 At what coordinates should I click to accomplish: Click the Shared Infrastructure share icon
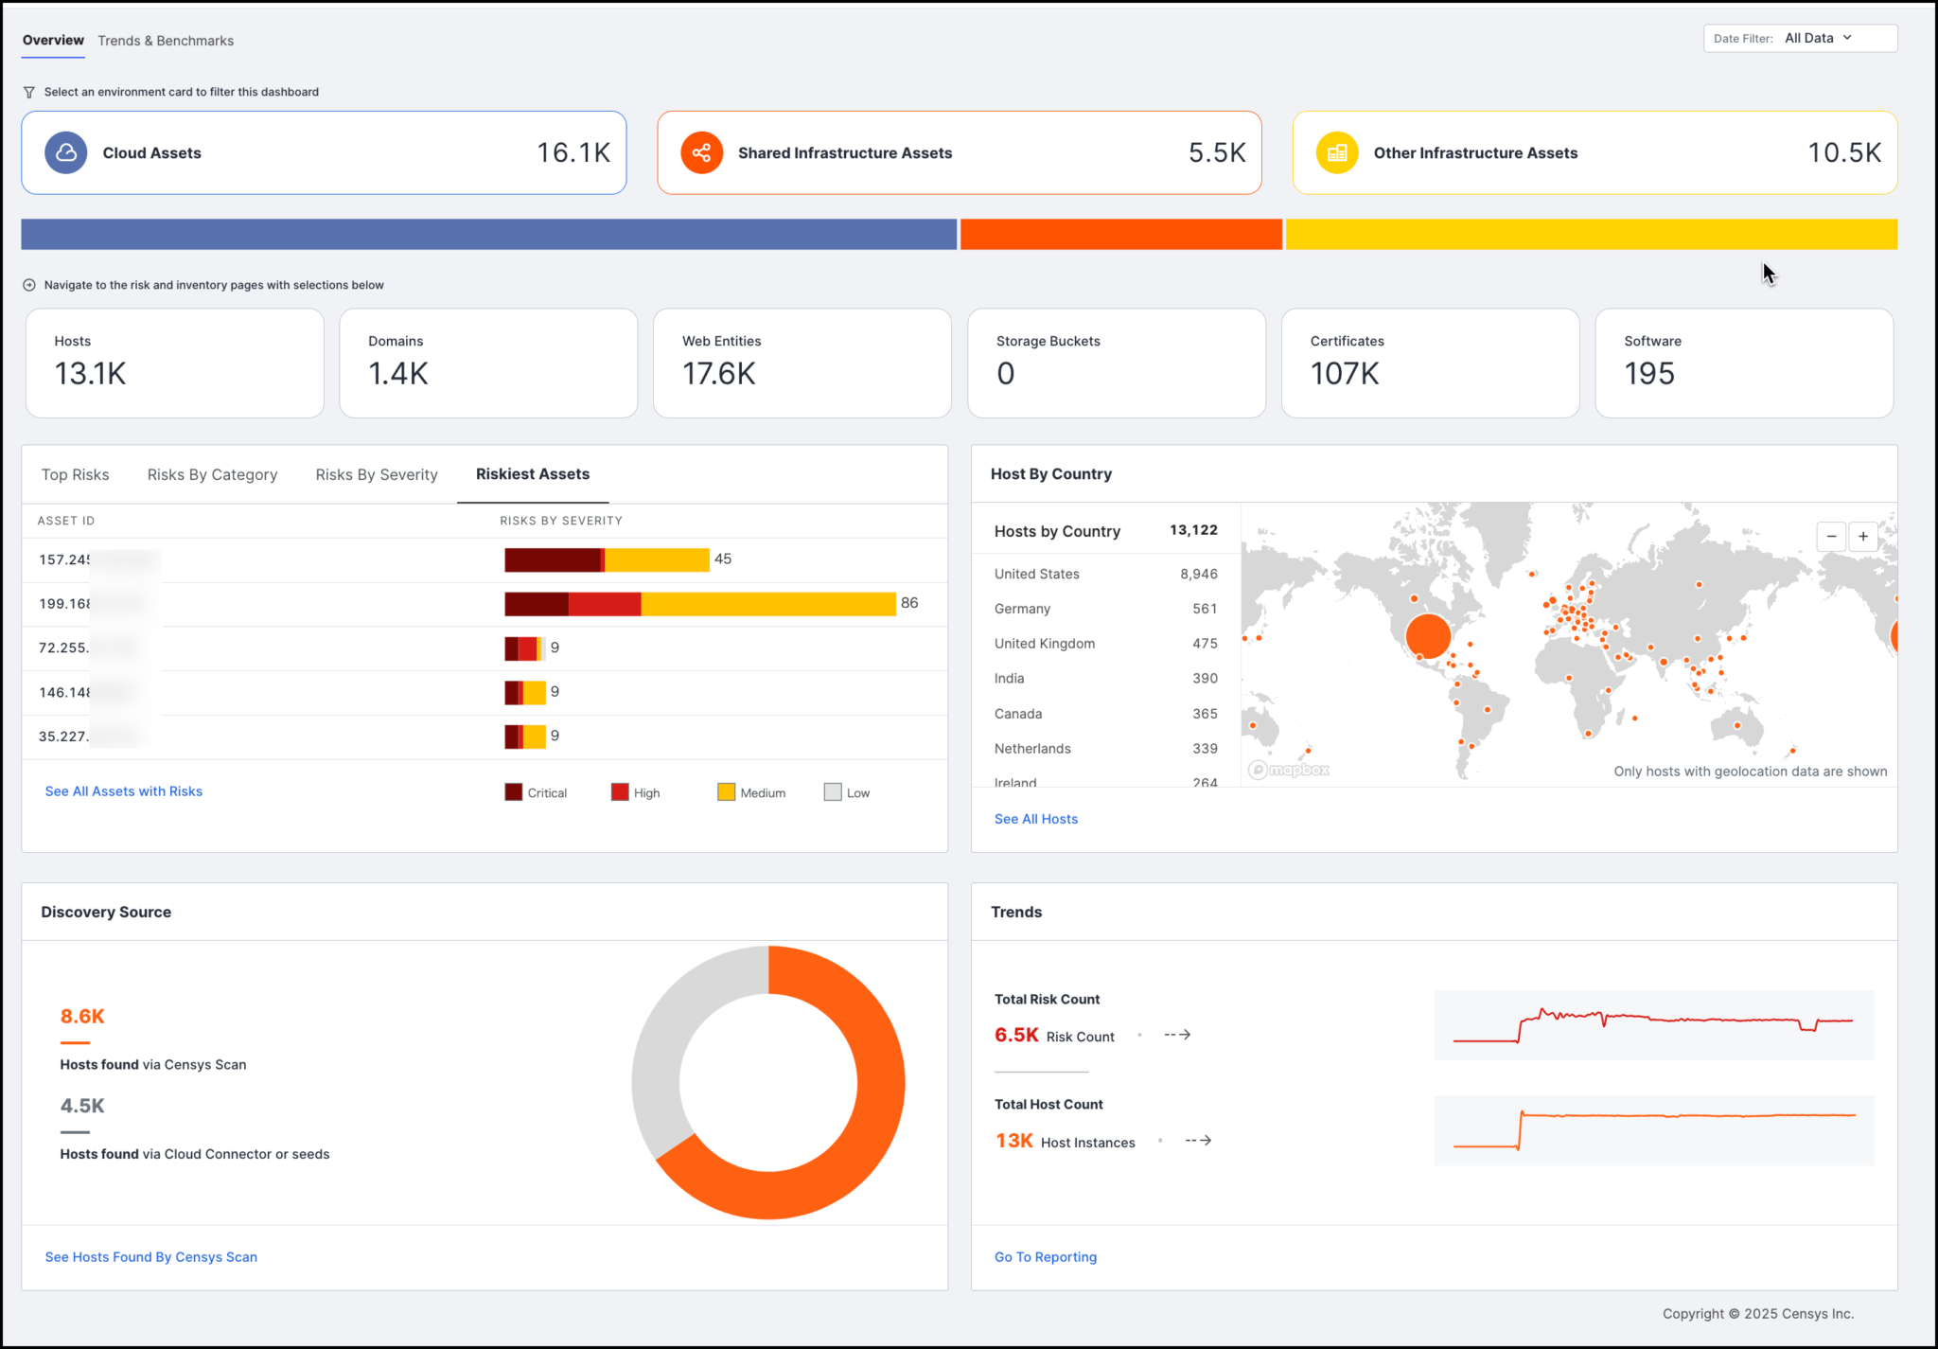coord(701,152)
